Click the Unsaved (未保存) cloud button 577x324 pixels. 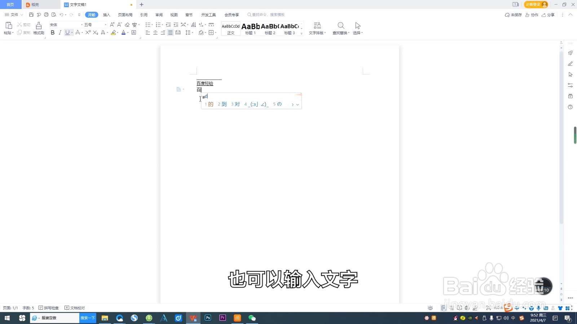pyautogui.click(x=513, y=15)
